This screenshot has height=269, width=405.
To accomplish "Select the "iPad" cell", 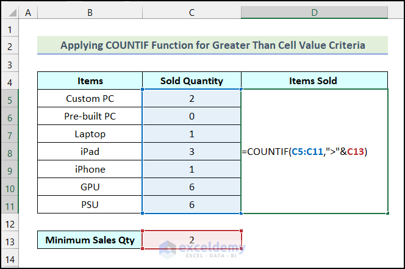I will pyautogui.click(x=90, y=152).
